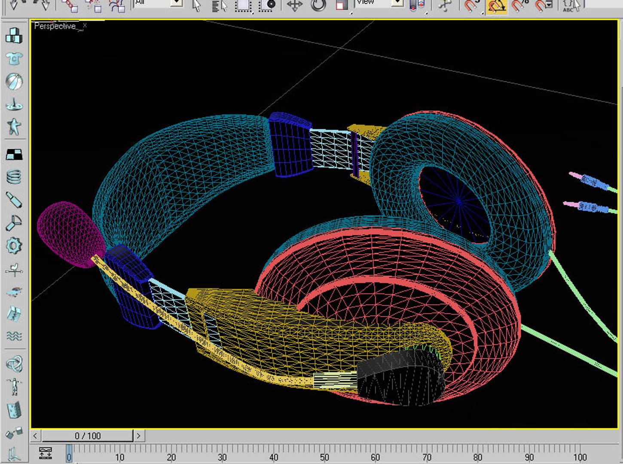
Task: Step time slider back with left arrow
Action: click(35, 436)
